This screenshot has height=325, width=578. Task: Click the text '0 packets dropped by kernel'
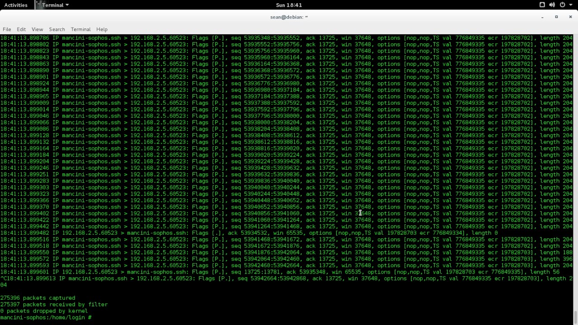coord(44,311)
